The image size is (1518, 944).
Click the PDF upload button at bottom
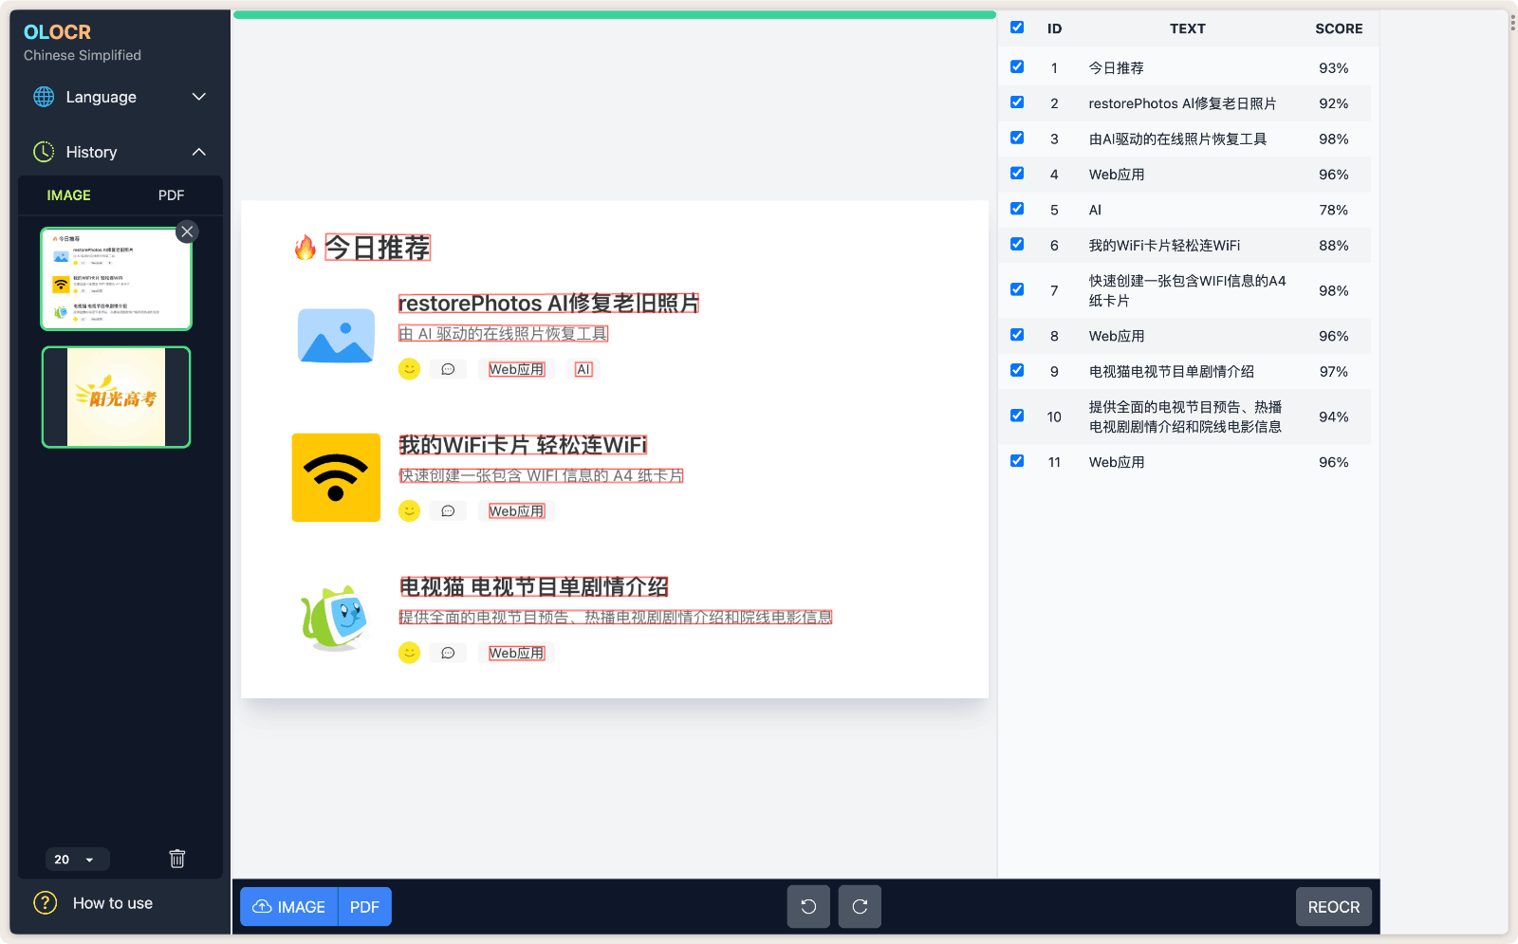(x=364, y=906)
